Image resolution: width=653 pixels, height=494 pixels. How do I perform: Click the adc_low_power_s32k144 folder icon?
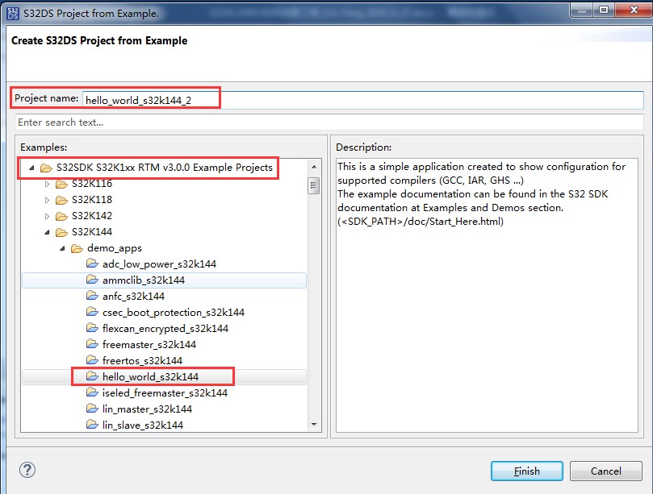pos(92,264)
